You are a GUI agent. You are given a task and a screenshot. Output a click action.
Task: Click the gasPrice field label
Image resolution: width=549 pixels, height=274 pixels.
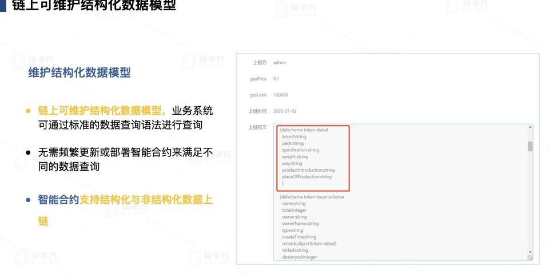258,79
